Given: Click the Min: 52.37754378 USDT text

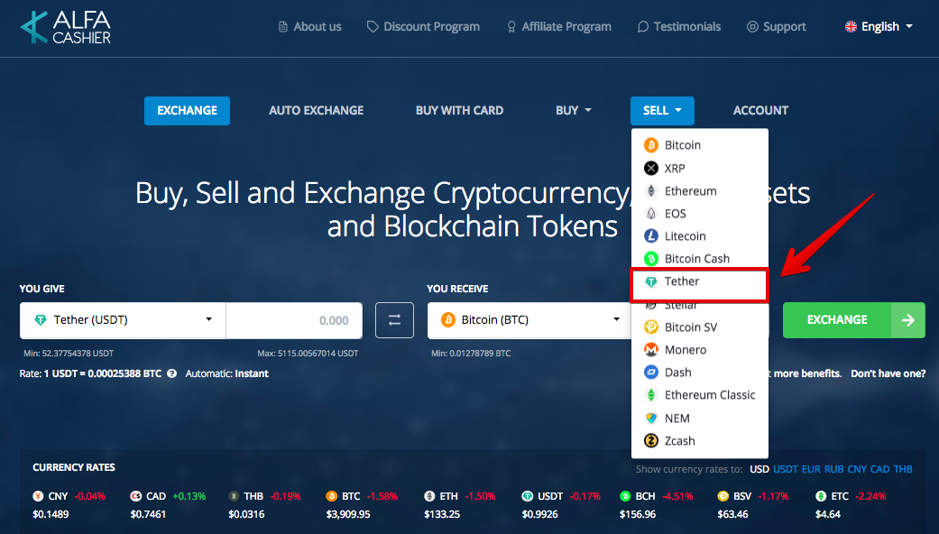Looking at the screenshot, I should [69, 354].
